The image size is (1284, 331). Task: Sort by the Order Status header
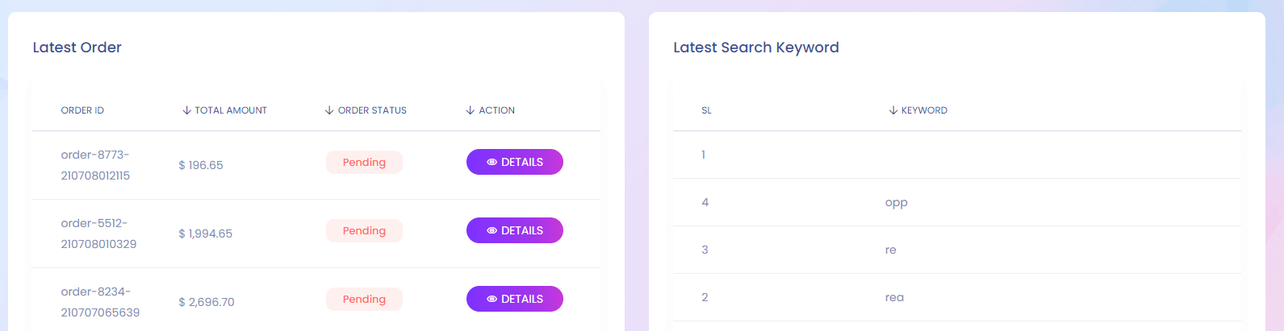[x=372, y=110]
